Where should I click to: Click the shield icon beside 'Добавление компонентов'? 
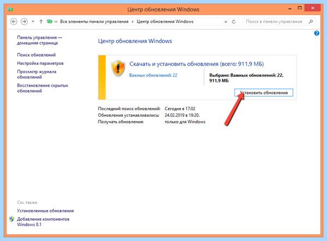tap(11, 219)
